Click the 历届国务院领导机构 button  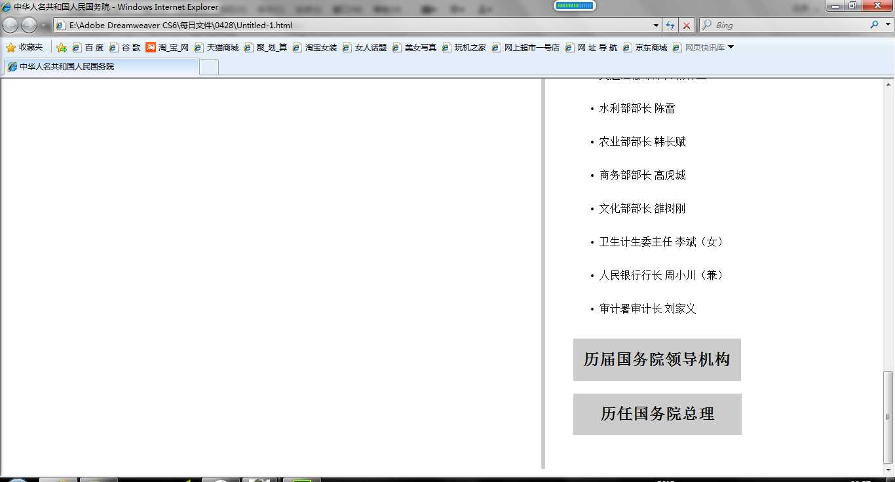click(657, 360)
